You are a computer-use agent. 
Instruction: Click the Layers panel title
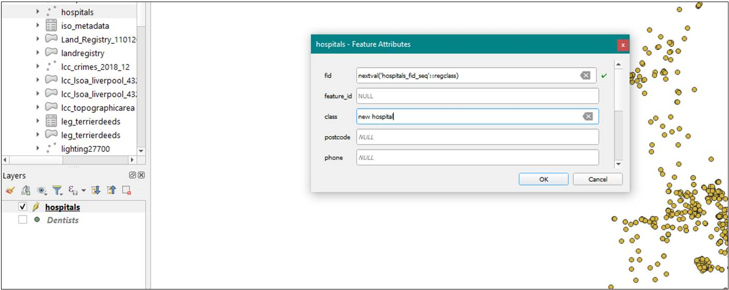click(x=14, y=176)
